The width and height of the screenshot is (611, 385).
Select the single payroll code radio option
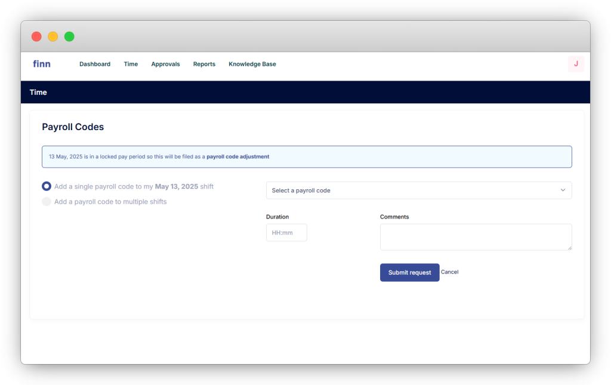pos(47,187)
